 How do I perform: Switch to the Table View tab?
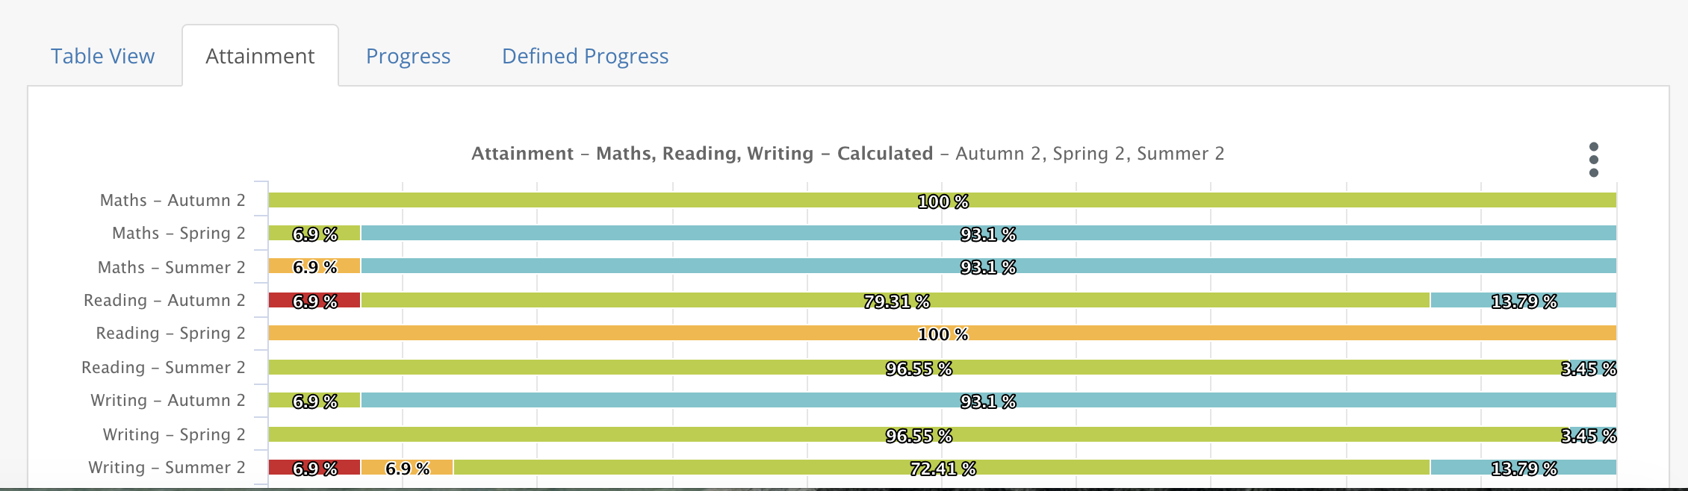(x=102, y=56)
